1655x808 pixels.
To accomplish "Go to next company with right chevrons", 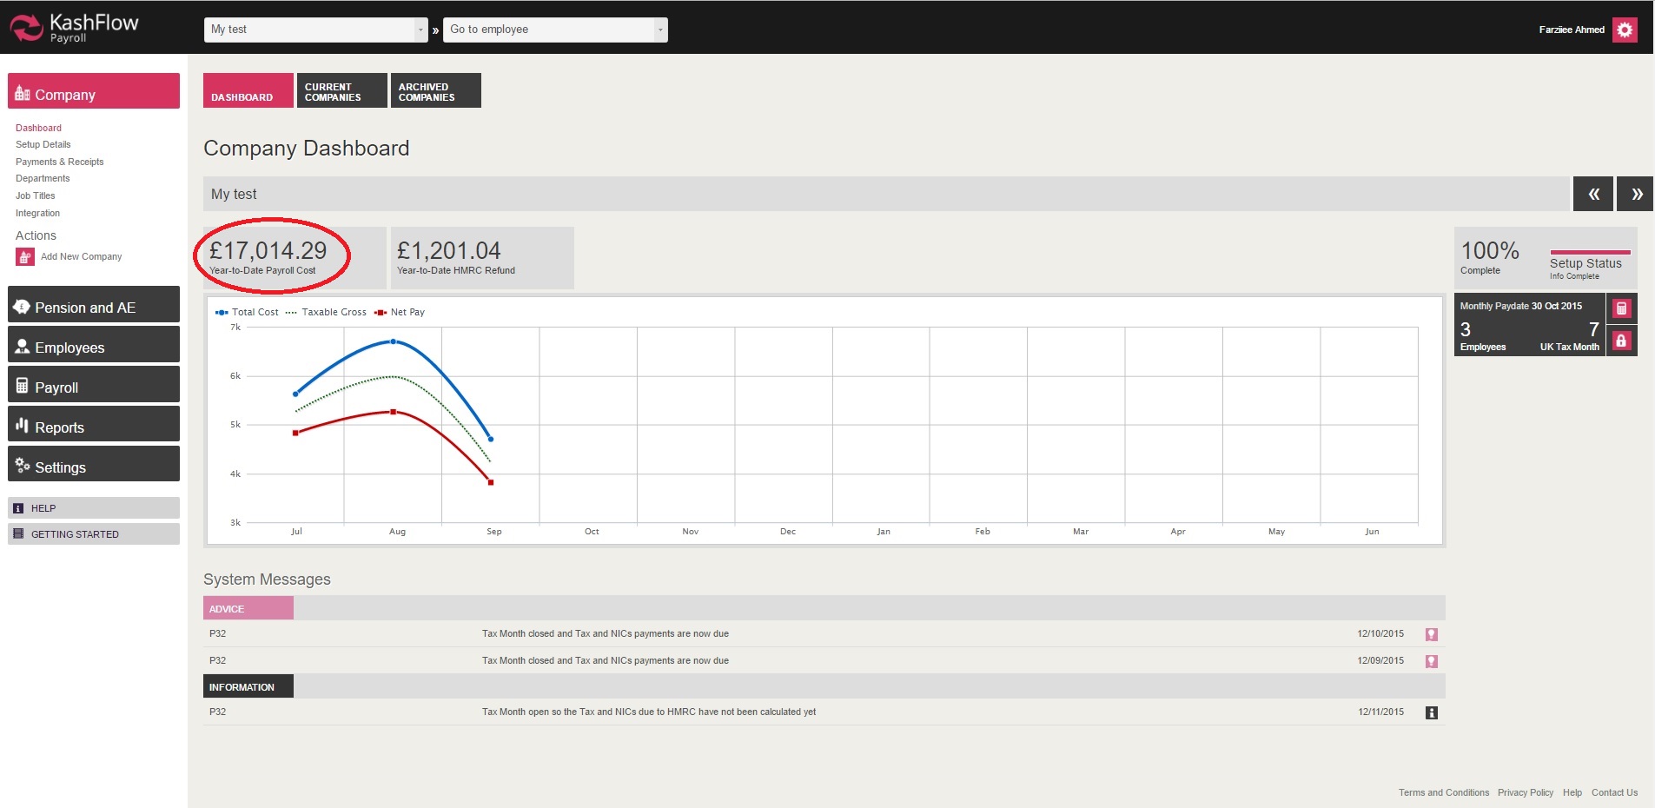I will tap(1635, 194).
